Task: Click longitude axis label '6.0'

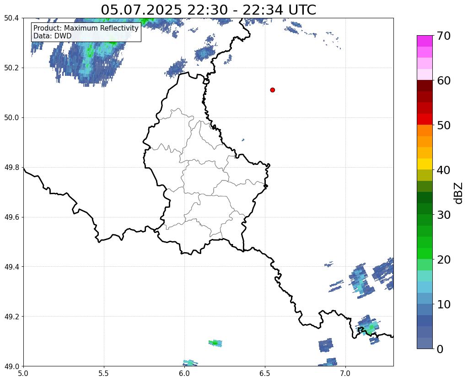Action: pyautogui.click(x=184, y=373)
